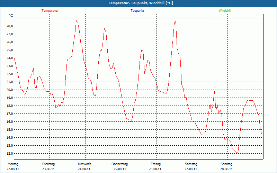This screenshot has height=173, width=277.
Task: Click the Freitag day label
Action: coord(155,164)
